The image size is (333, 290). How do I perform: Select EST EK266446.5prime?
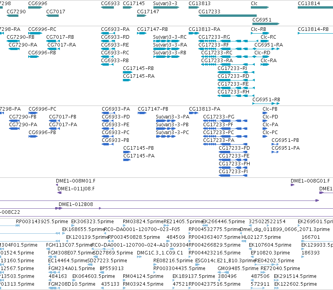pos(223,222)
